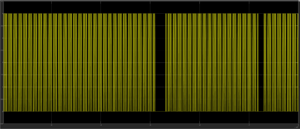Click the x-axis tick label -4
This screenshot has height=129, width=300.
coord(101,125)
